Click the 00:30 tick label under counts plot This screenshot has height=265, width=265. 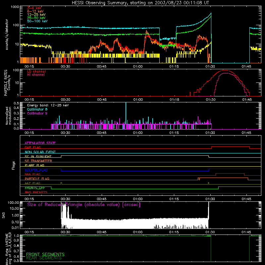point(65,67)
